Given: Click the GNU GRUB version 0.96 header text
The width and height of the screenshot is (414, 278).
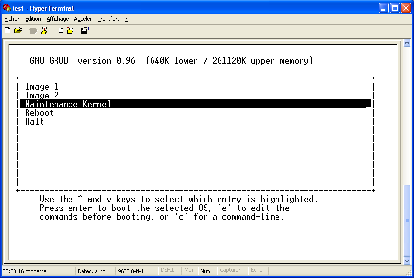Looking at the screenshot, I should click(83, 61).
